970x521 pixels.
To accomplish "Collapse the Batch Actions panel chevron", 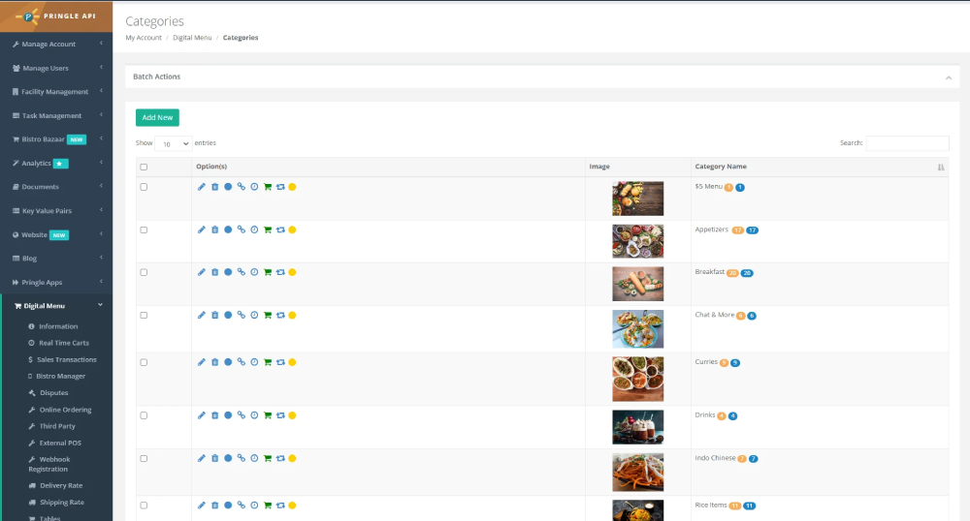I will pyautogui.click(x=949, y=77).
